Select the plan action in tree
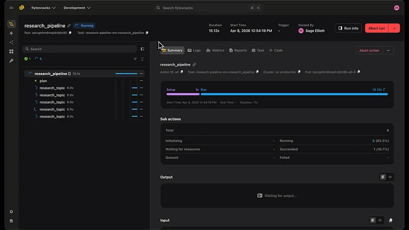This screenshot has width=409, height=230. coord(43,81)
